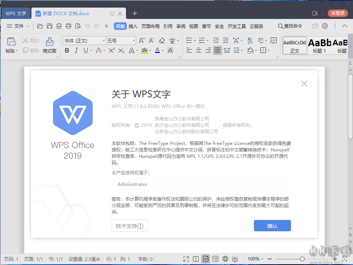Screen dimensions: 353x265
Task: Toggle Bold formatting
Action: tap(67, 50)
